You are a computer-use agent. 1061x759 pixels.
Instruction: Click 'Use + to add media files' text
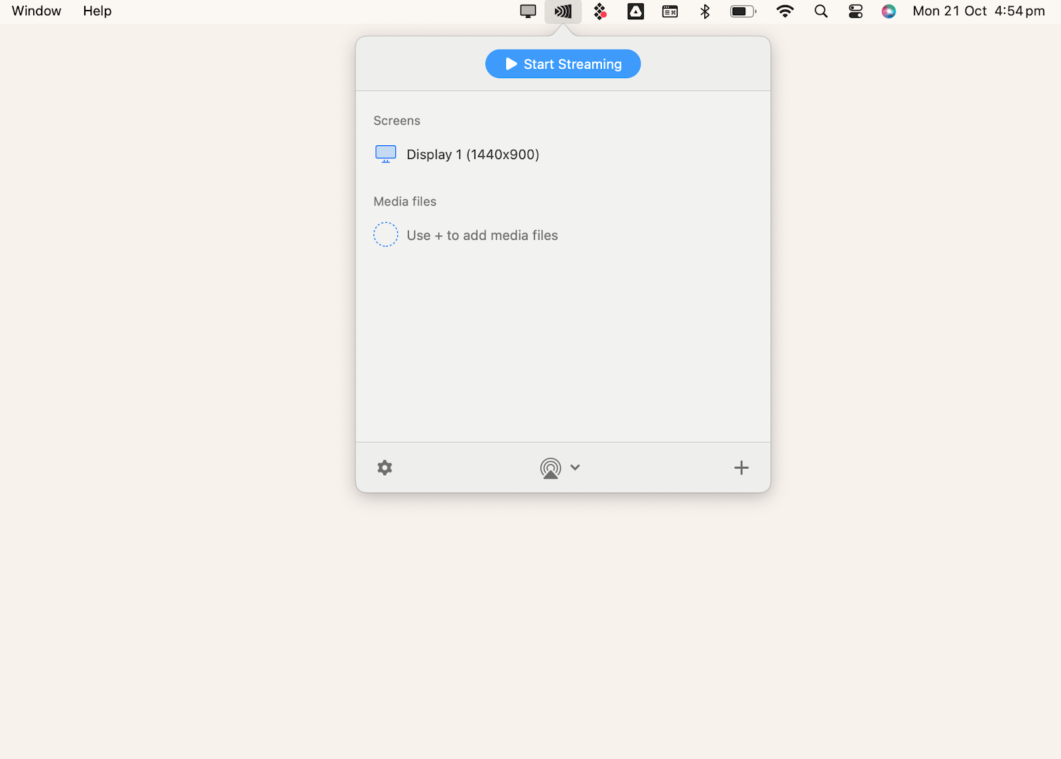point(482,235)
